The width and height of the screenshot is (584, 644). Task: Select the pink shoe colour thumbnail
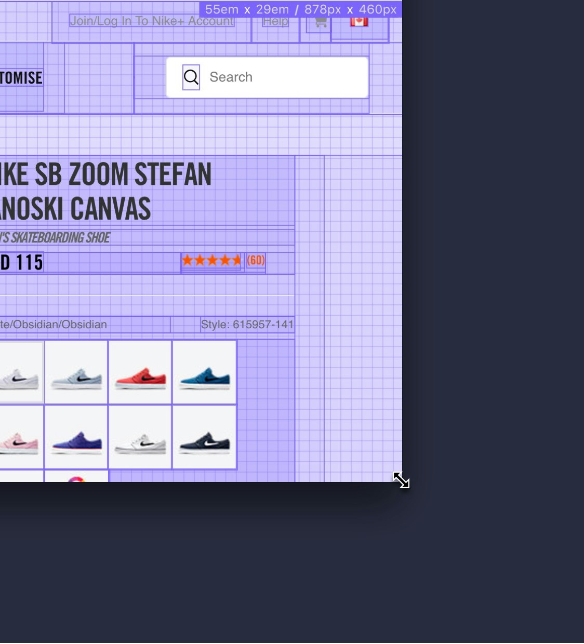[21, 437]
